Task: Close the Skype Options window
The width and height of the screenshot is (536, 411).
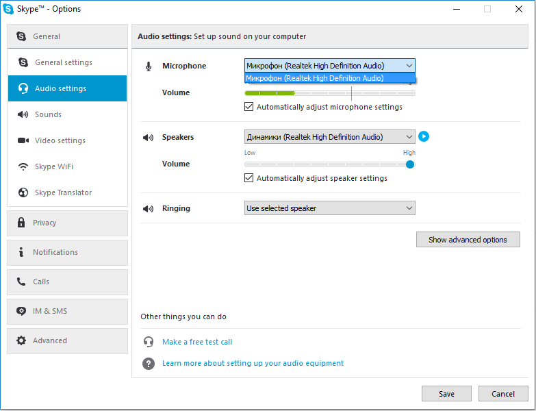Action: [x=519, y=9]
